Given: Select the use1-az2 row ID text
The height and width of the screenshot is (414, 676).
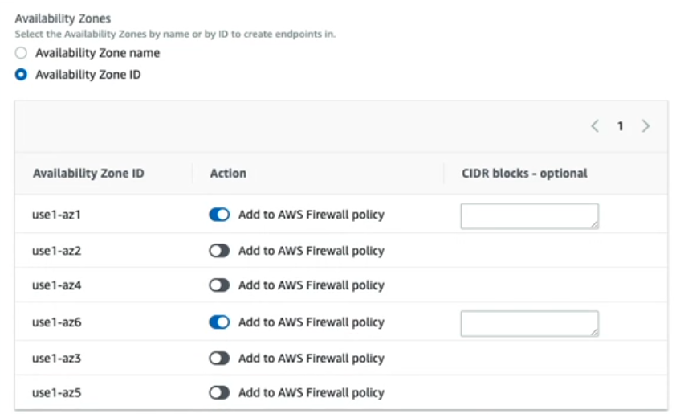Looking at the screenshot, I should click(x=57, y=251).
